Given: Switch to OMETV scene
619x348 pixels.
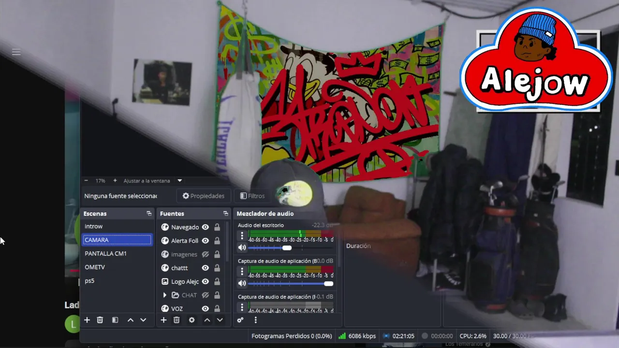Looking at the screenshot, I should coord(117,267).
